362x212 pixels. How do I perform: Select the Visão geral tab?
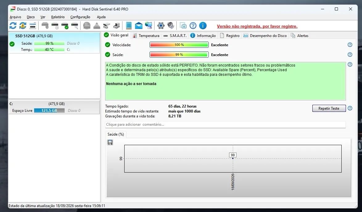coord(116,35)
